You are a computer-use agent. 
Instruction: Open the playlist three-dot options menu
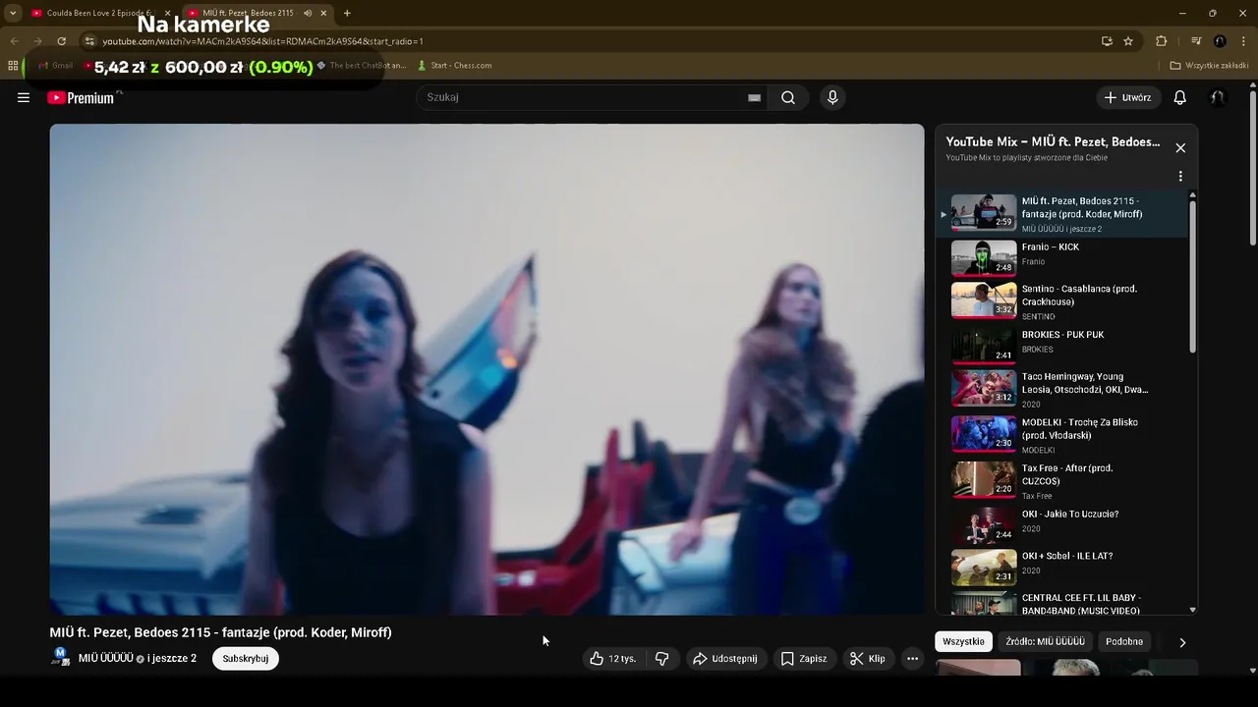click(1180, 177)
